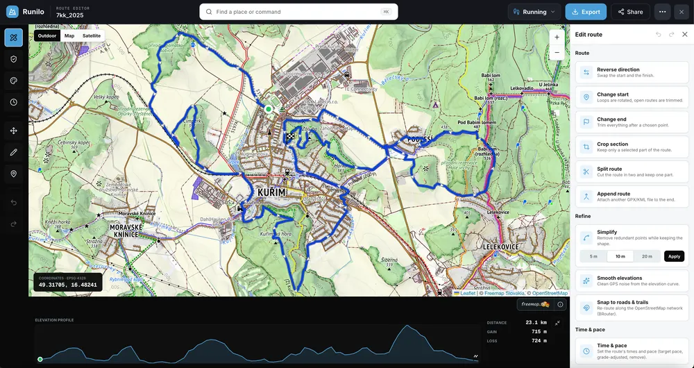
Task: Click the Runilo logo icon
Action: tap(12, 12)
